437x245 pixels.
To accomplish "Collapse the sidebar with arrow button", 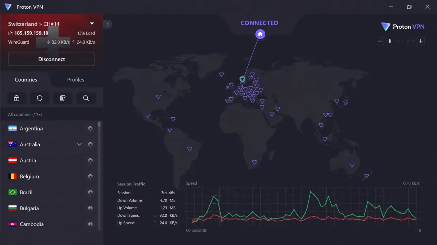I will click(x=107, y=24).
